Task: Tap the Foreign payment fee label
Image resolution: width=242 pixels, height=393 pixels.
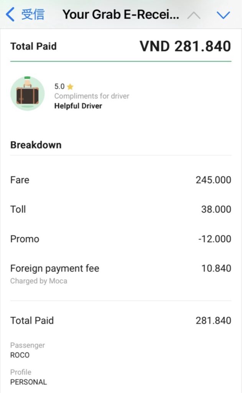Action: coord(54,268)
